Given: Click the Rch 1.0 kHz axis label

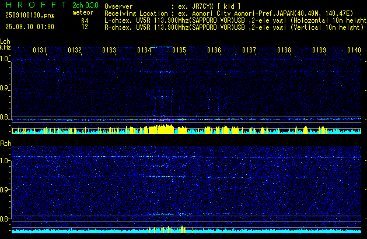Looking at the screenshot, I should [x=5, y=161].
